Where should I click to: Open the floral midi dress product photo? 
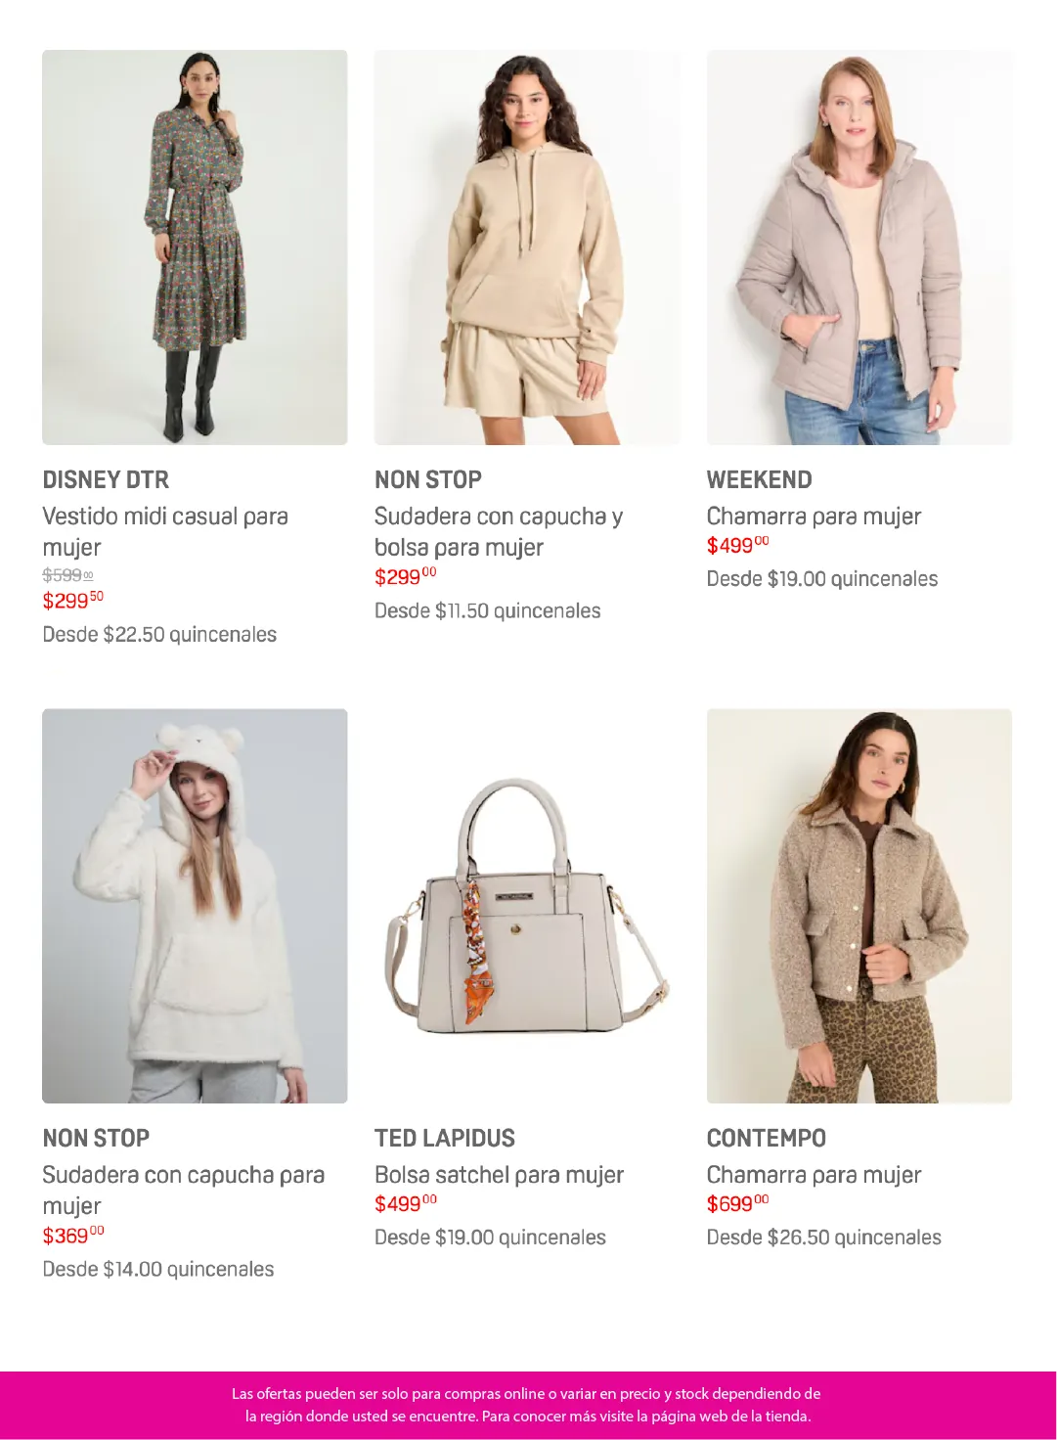tap(195, 247)
